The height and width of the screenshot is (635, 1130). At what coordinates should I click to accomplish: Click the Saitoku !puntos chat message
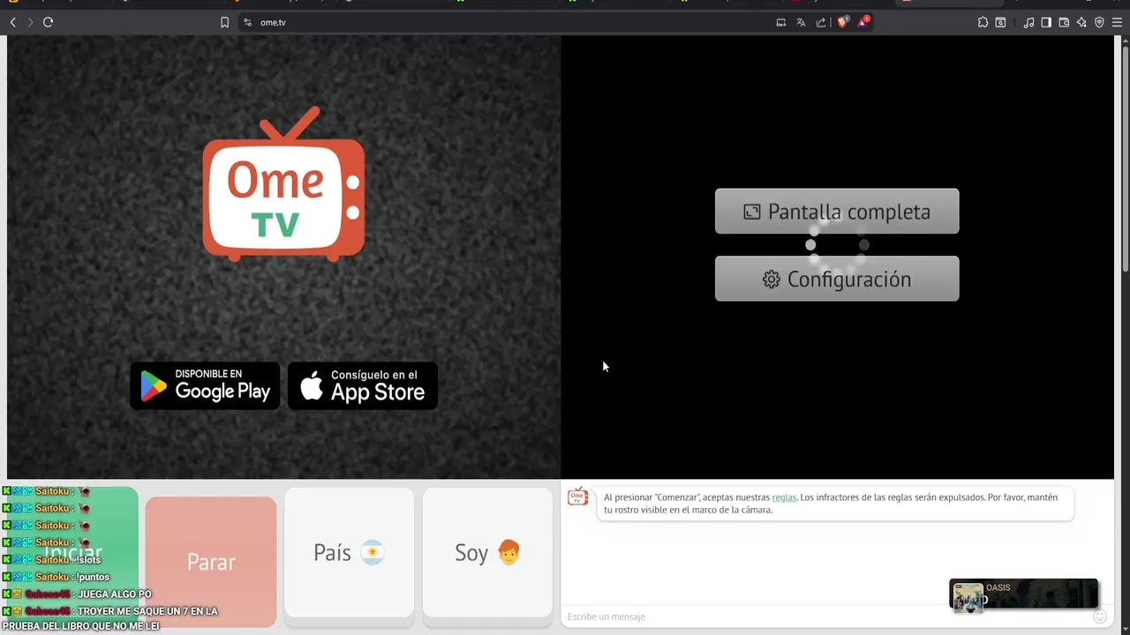(56, 577)
